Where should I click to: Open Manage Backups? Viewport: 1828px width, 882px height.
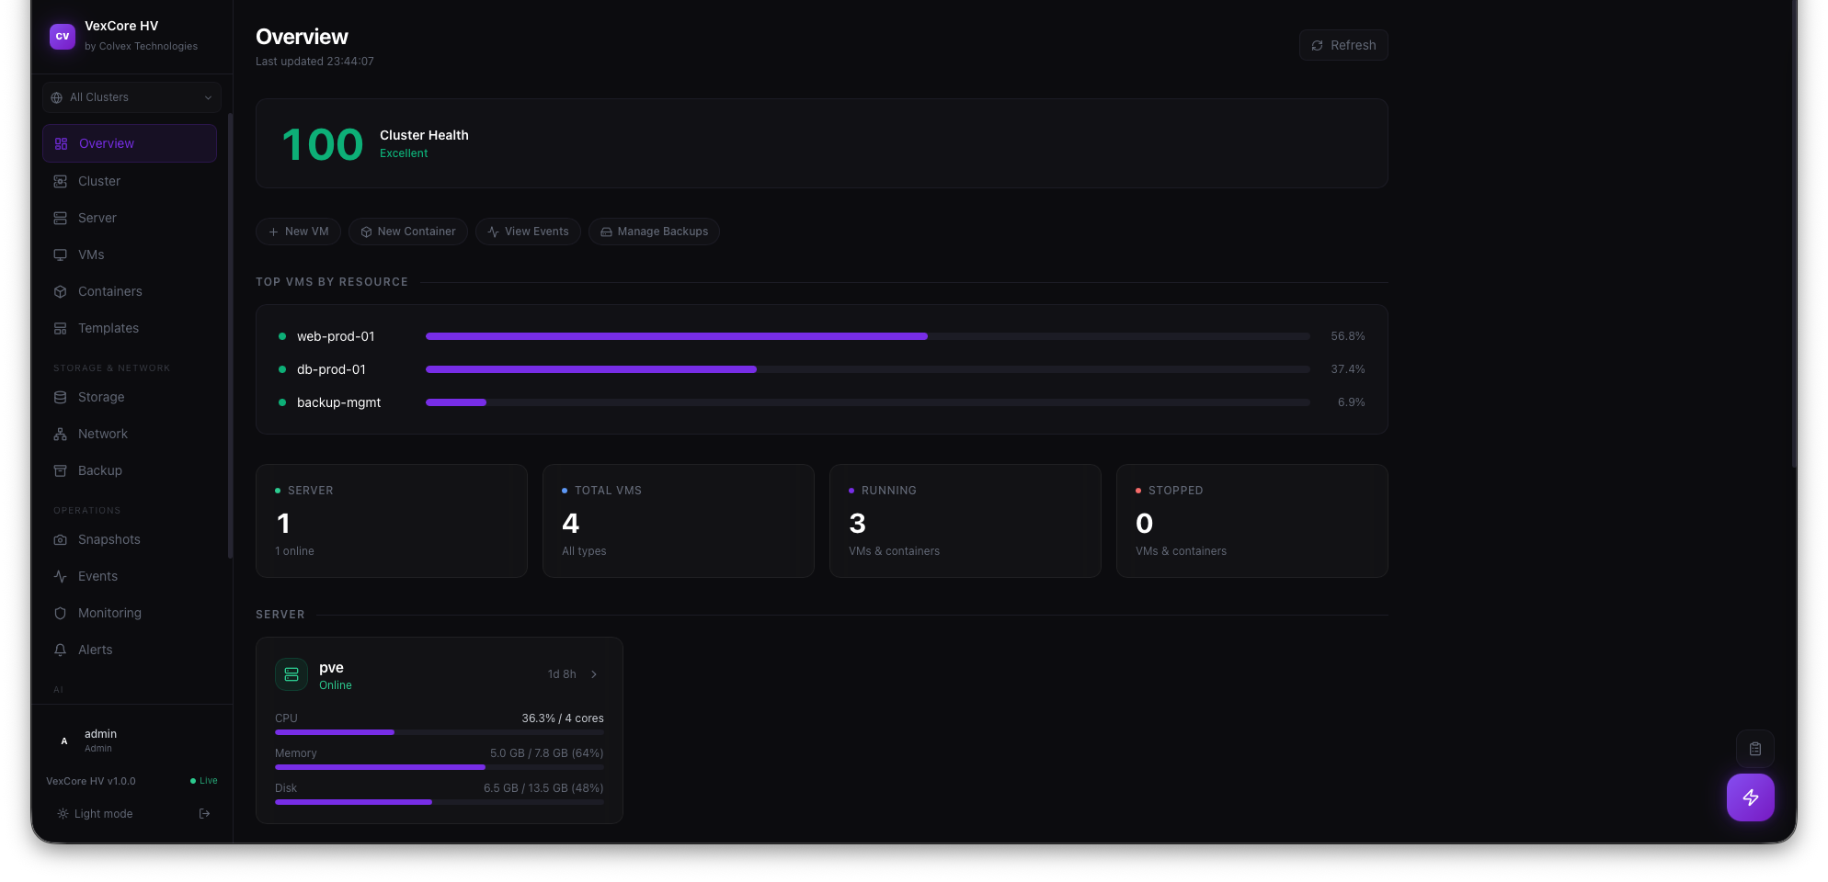pyautogui.click(x=654, y=232)
